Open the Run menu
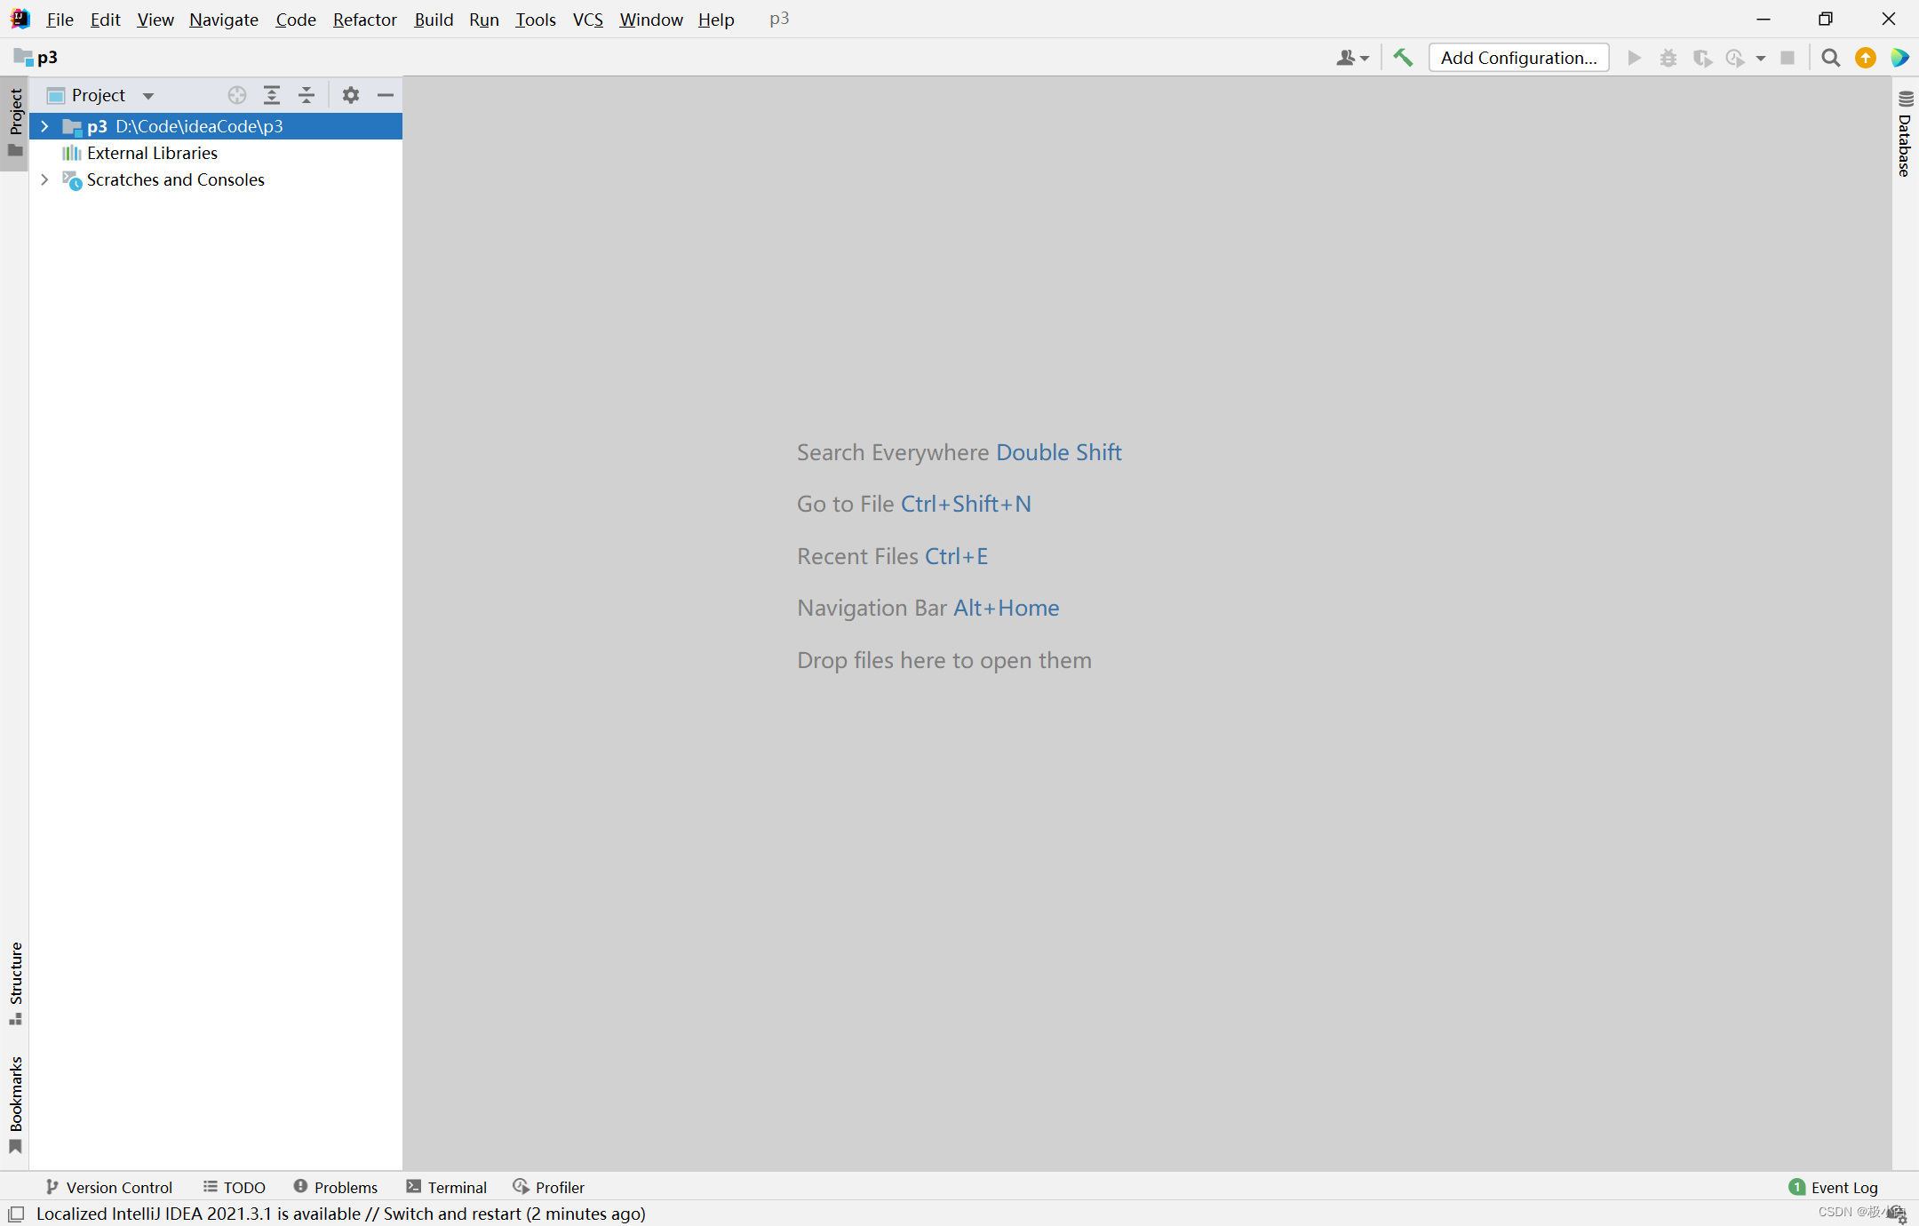The image size is (1919, 1226). [x=483, y=20]
